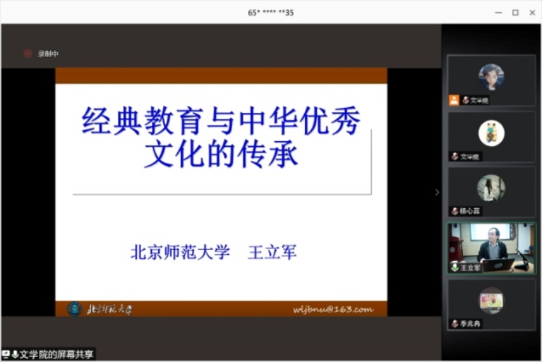Click the 录制中 recording status label
Image resolution: width=542 pixels, height=362 pixels.
coord(48,54)
